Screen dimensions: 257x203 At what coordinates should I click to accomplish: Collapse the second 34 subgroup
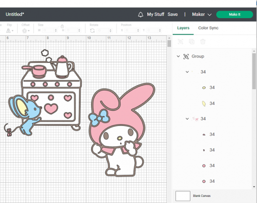(x=187, y=119)
